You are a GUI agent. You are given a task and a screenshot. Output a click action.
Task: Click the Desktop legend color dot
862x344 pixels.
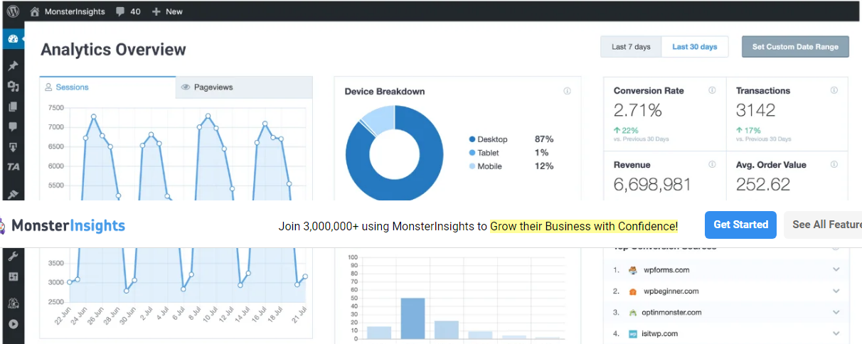[472, 139]
